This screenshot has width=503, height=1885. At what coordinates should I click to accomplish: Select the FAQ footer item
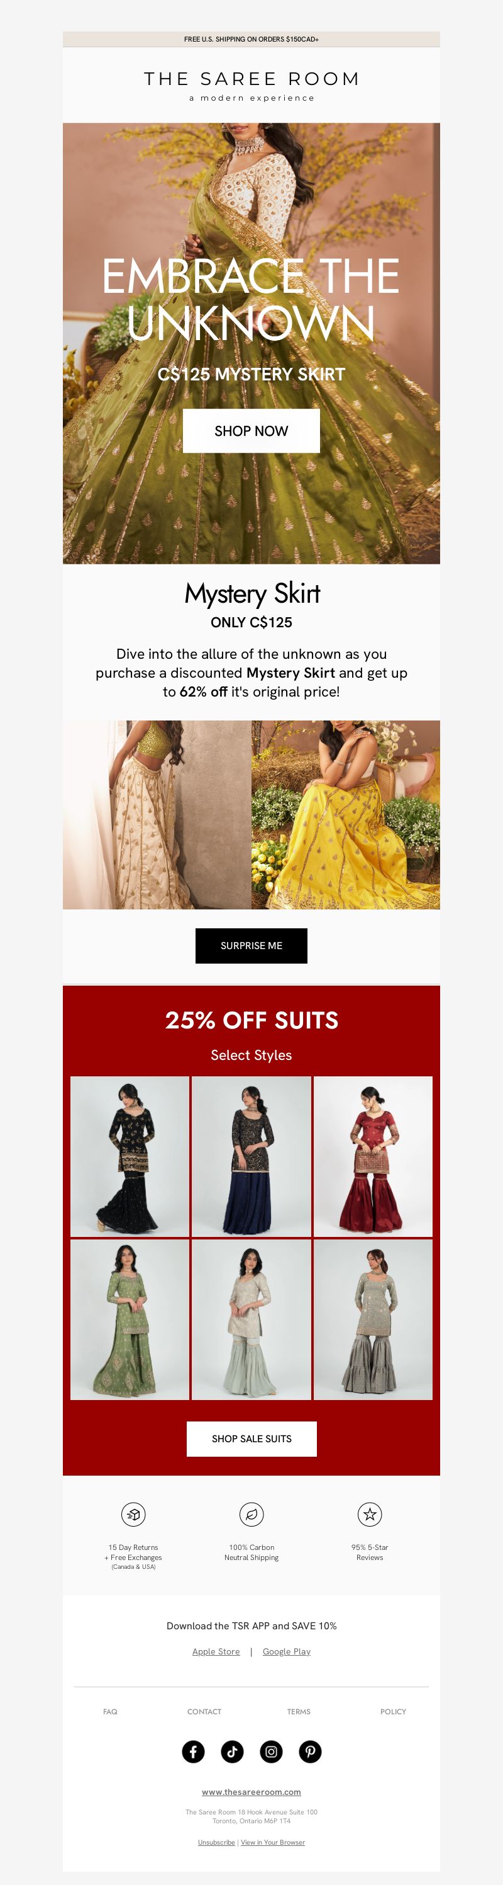coord(110,1712)
